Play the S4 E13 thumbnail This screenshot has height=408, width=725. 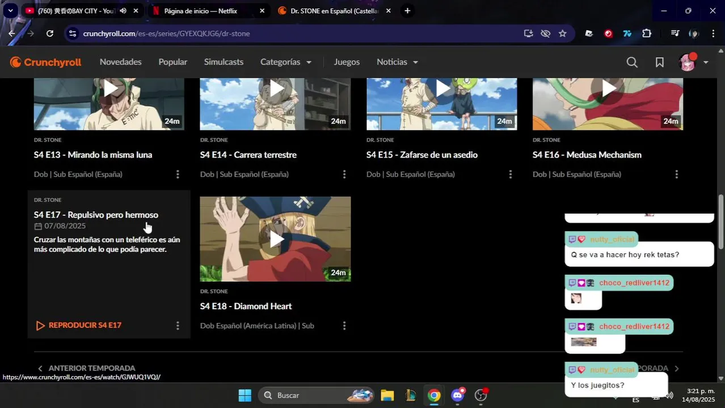(x=109, y=104)
